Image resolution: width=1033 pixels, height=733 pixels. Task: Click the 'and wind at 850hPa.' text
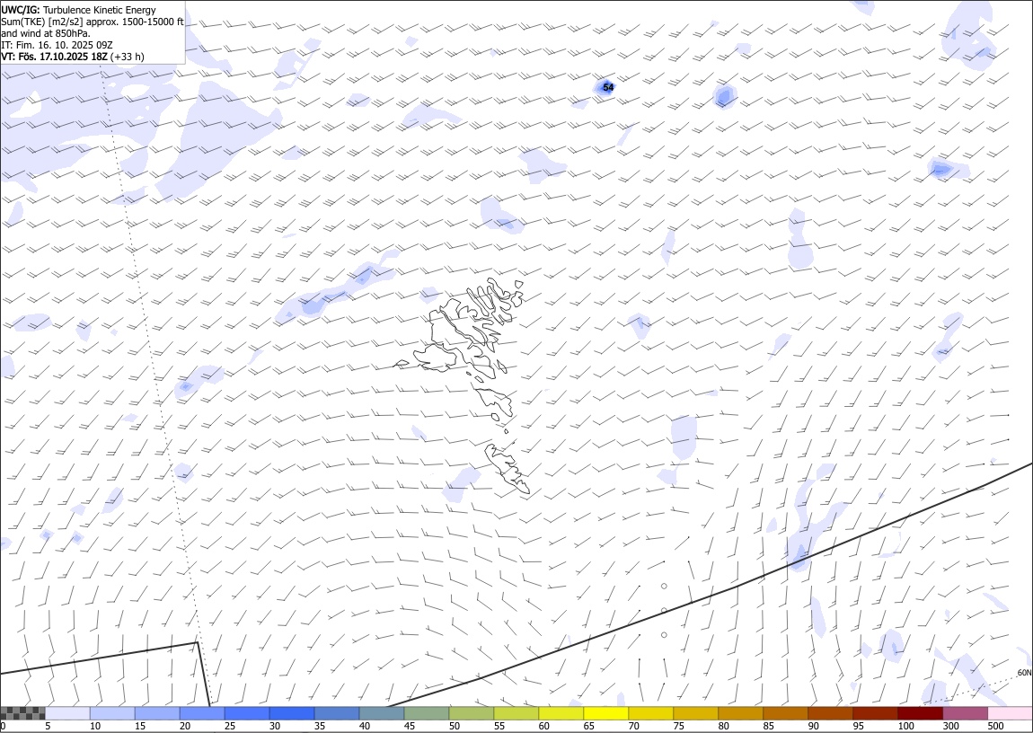(x=46, y=33)
